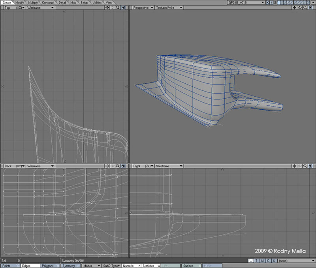Switch to Edges selection mode
This screenshot has width=316, height=268.
click(x=28, y=266)
